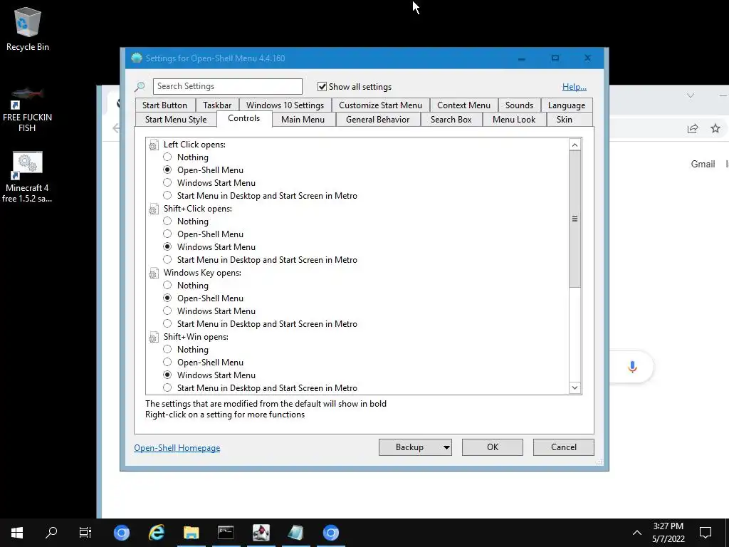Open the Backup button dropdown arrow
This screenshot has height=547, width=729.
click(x=446, y=447)
